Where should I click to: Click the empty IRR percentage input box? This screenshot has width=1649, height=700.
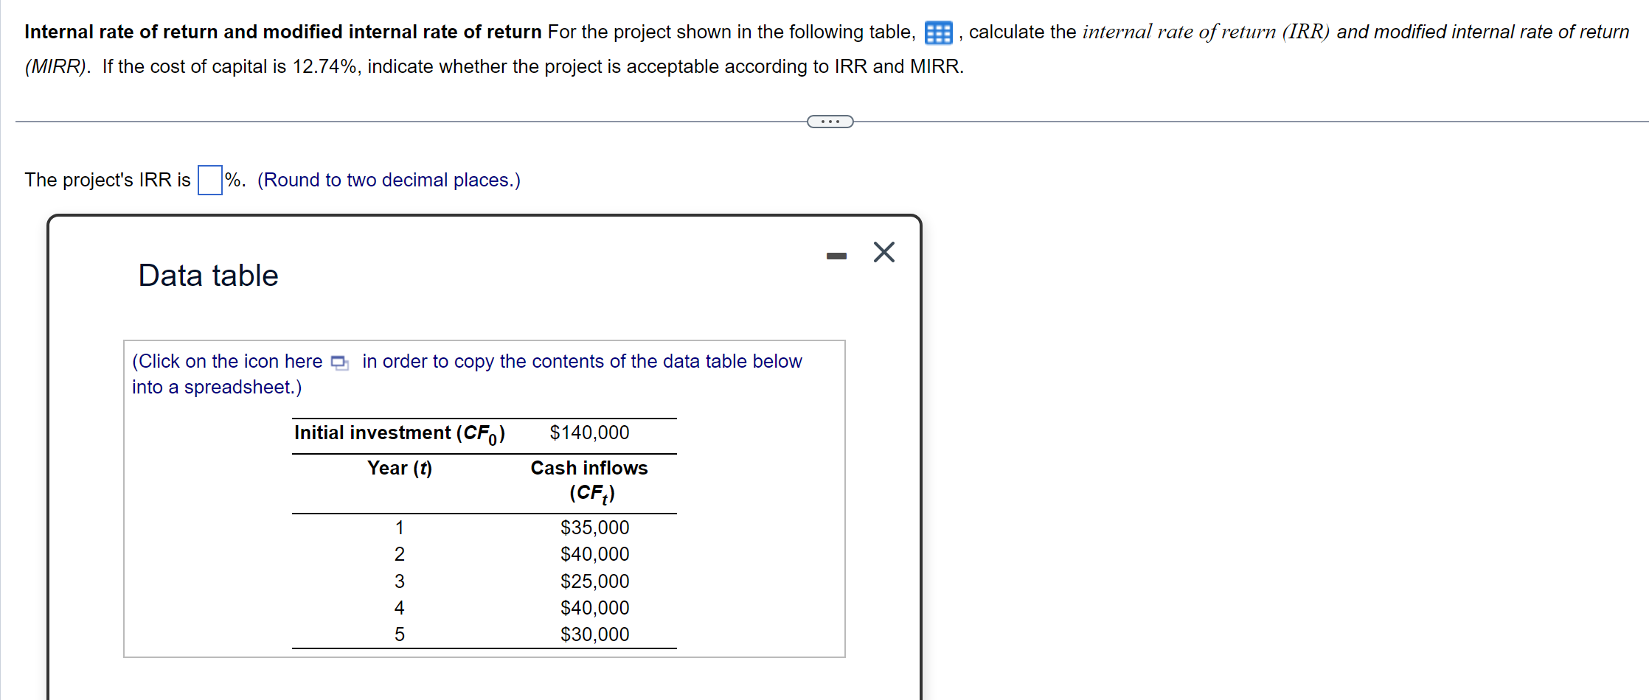click(210, 180)
